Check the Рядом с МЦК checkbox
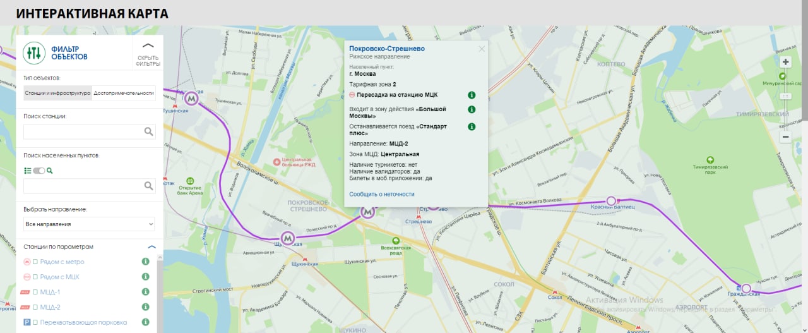Screen dimensions: 808x333 pos(36,277)
